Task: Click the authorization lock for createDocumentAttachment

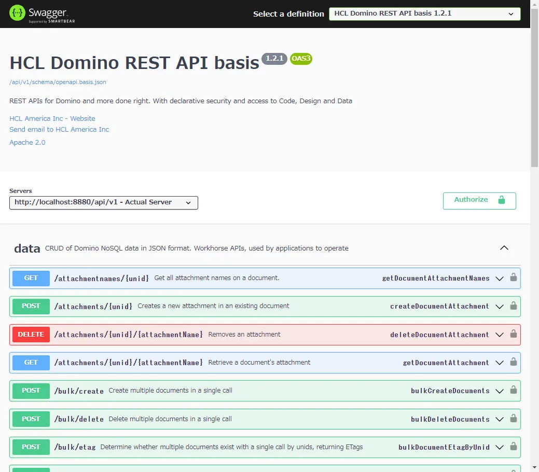Action: click(513, 306)
